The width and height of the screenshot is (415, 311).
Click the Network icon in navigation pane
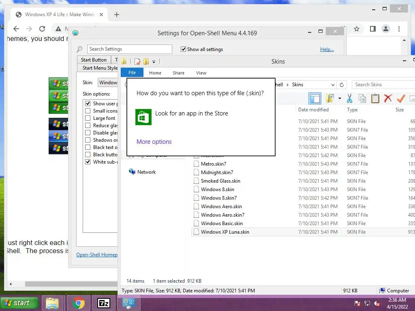132,172
